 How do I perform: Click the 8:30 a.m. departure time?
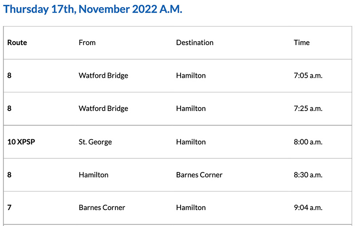tap(308, 175)
